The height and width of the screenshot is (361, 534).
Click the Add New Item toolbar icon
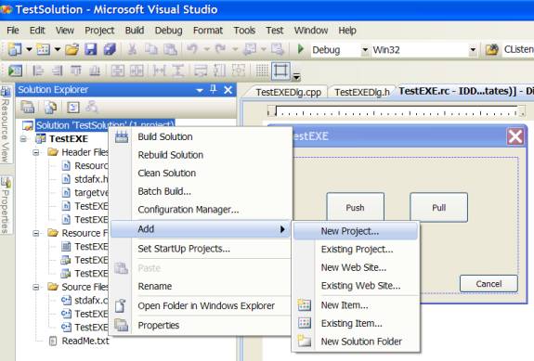point(44,50)
